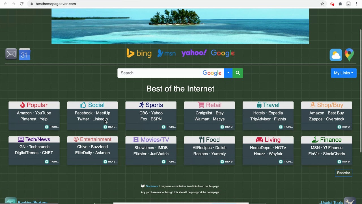Expand more under Food
This screenshot has width=362, height=204.
(227, 161)
